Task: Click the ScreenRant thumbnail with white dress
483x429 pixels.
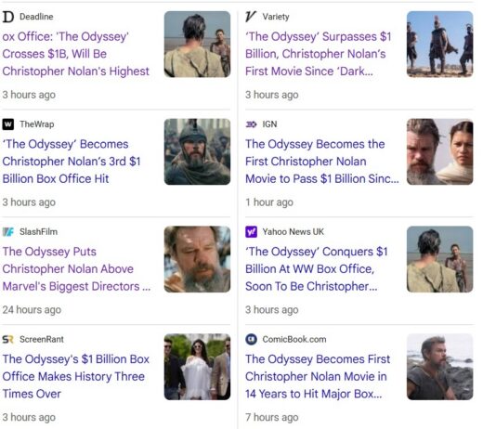Action: 197,367
